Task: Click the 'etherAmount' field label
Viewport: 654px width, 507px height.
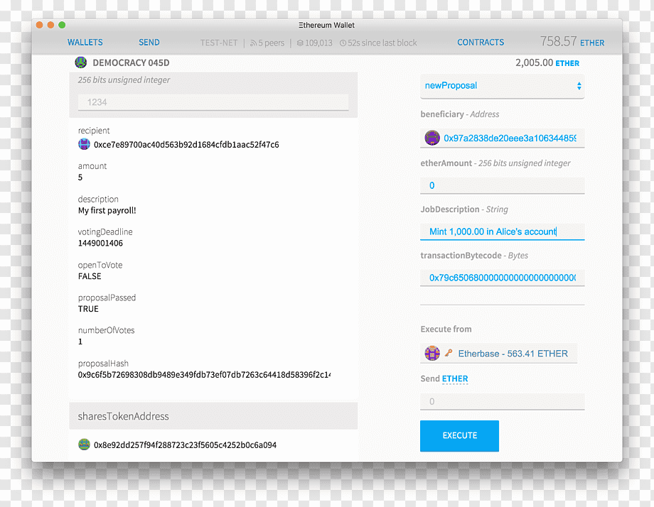Action: (x=446, y=163)
